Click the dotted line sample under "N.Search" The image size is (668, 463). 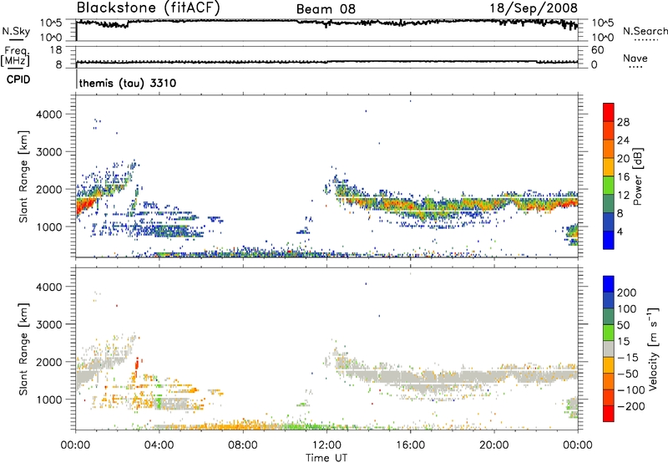click(x=646, y=40)
